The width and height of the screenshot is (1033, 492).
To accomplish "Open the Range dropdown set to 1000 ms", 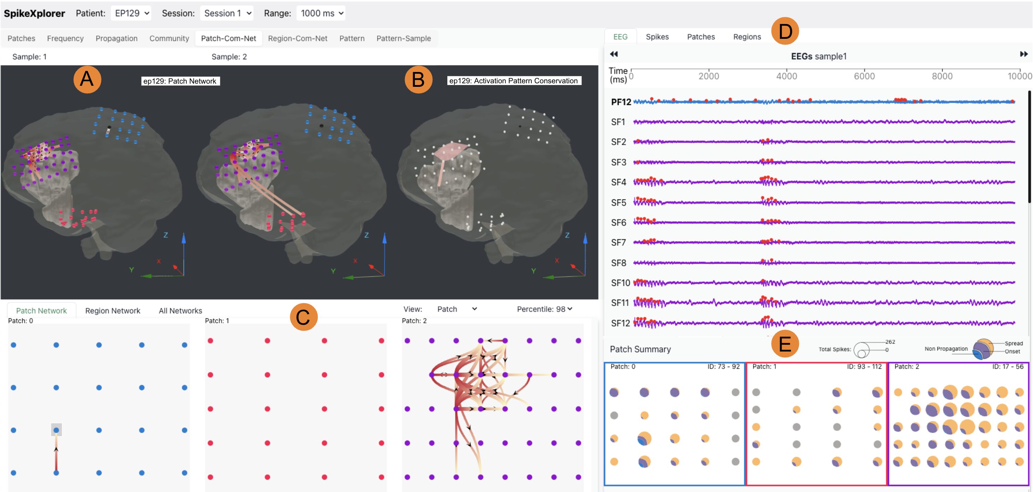I will coord(321,13).
